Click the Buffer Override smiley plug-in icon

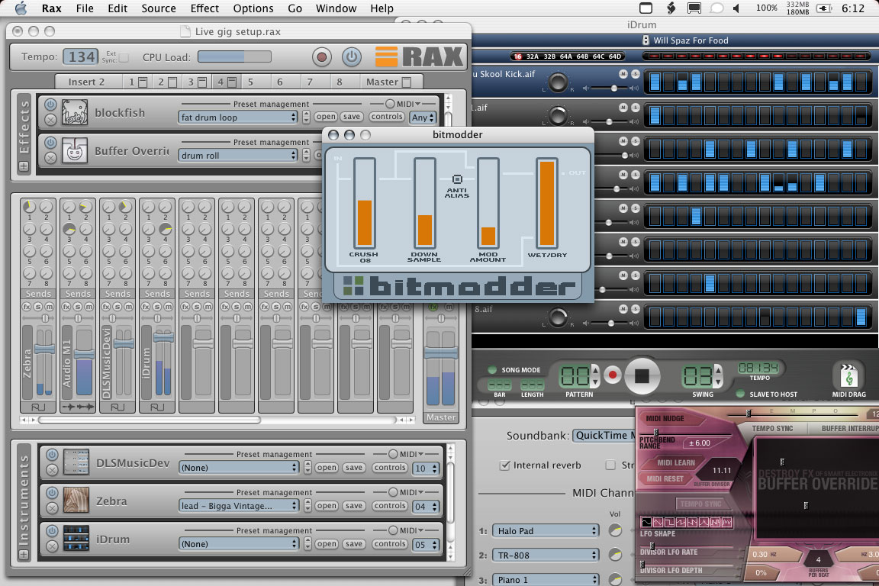(x=75, y=150)
